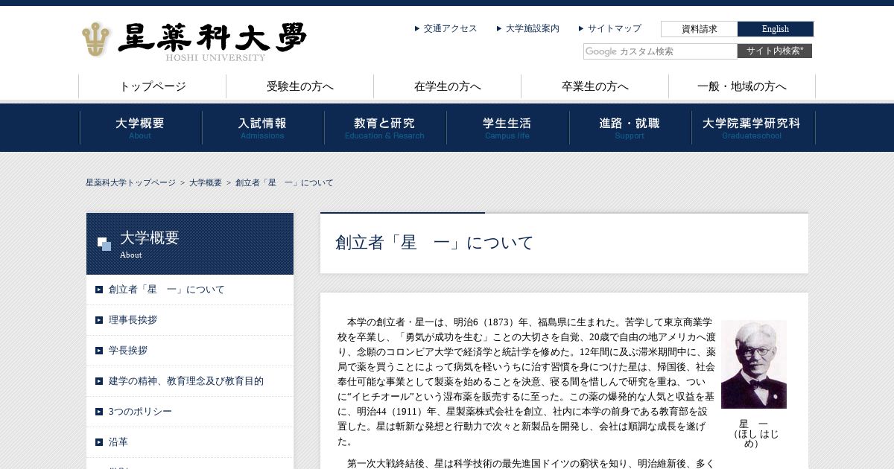
Task: Select the 受験生の方へ tab
Action: click(x=300, y=86)
